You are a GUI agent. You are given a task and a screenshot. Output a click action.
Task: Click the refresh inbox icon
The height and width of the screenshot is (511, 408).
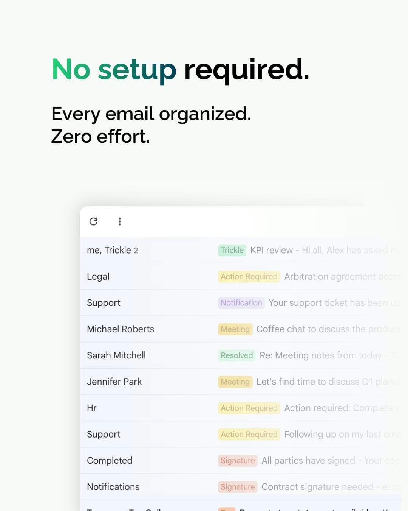click(94, 221)
